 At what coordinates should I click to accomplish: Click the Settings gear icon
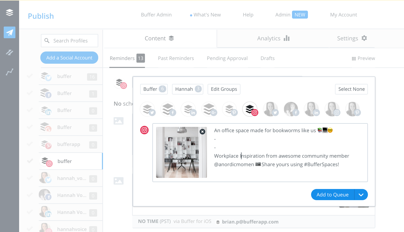tap(364, 38)
